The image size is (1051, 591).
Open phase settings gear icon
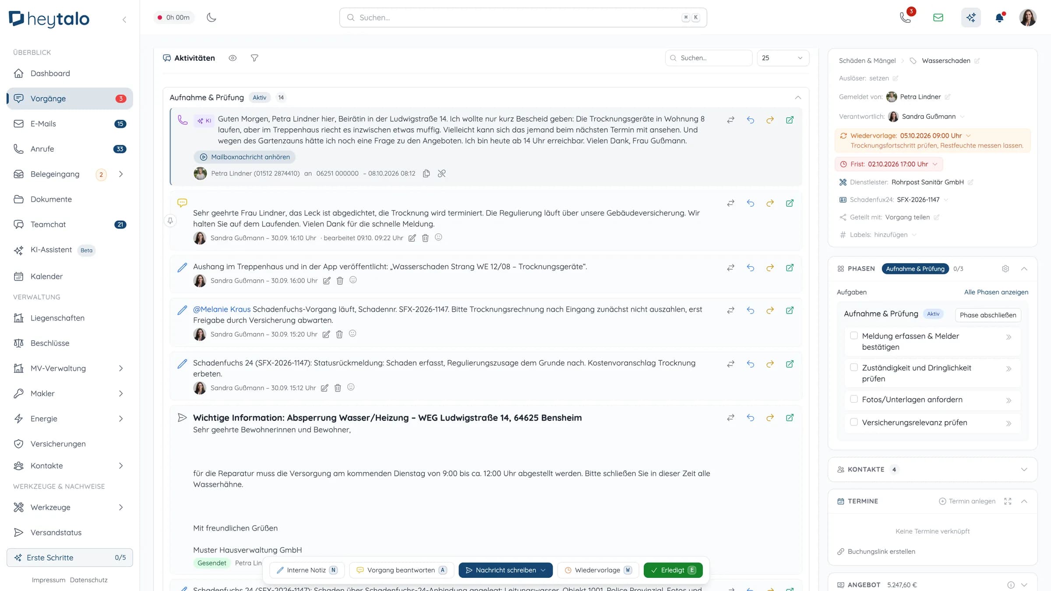click(1005, 268)
